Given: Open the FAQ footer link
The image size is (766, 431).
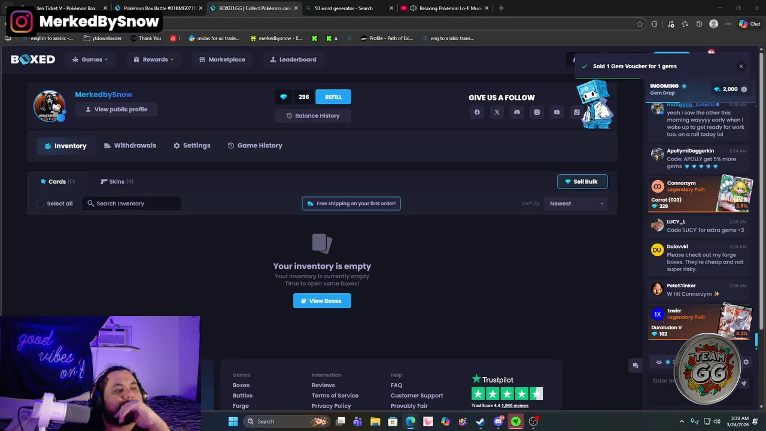Looking at the screenshot, I should [396, 385].
